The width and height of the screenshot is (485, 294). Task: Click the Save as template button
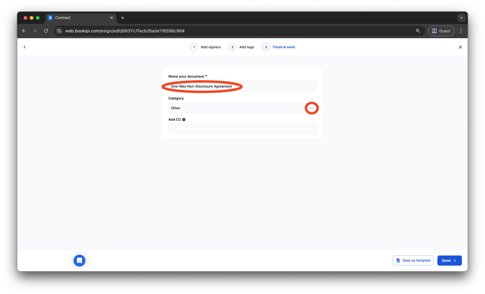click(413, 261)
